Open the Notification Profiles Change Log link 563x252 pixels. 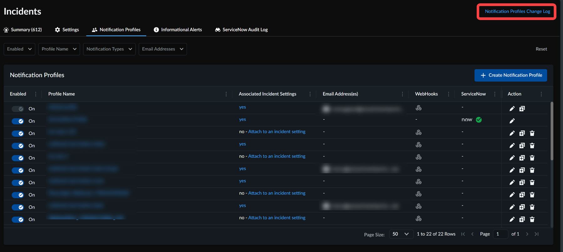pos(517,12)
